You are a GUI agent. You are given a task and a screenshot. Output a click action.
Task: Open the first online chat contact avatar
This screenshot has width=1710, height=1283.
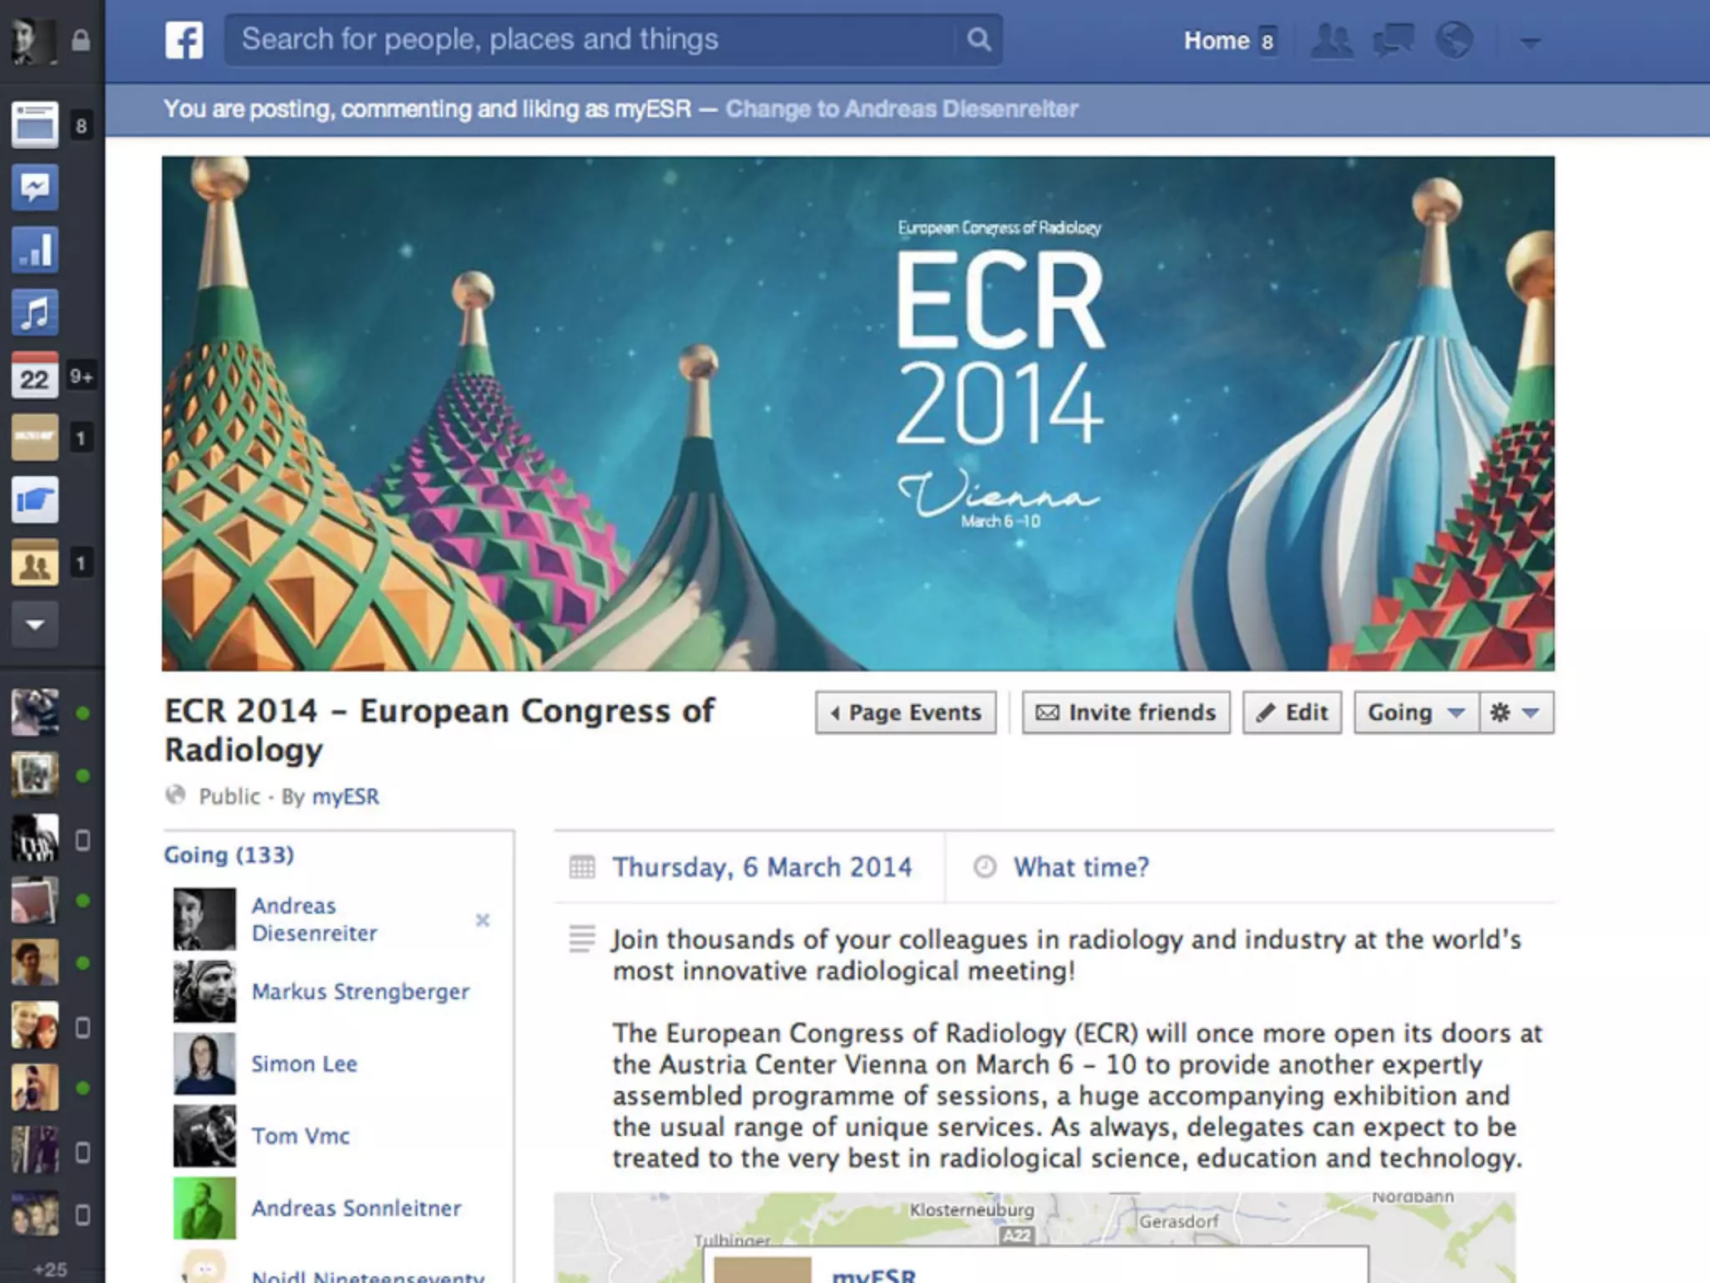click(x=35, y=712)
